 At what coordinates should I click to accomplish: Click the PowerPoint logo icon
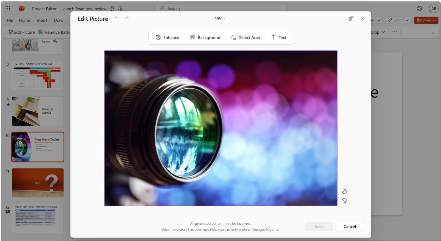22,9
